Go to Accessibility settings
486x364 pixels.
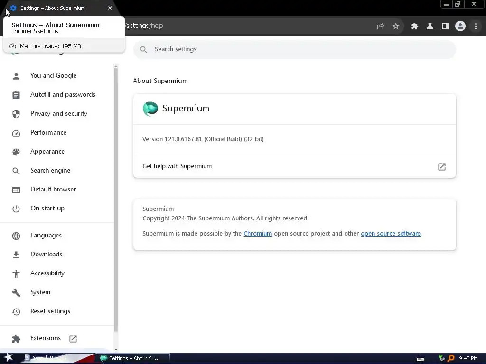57,273
